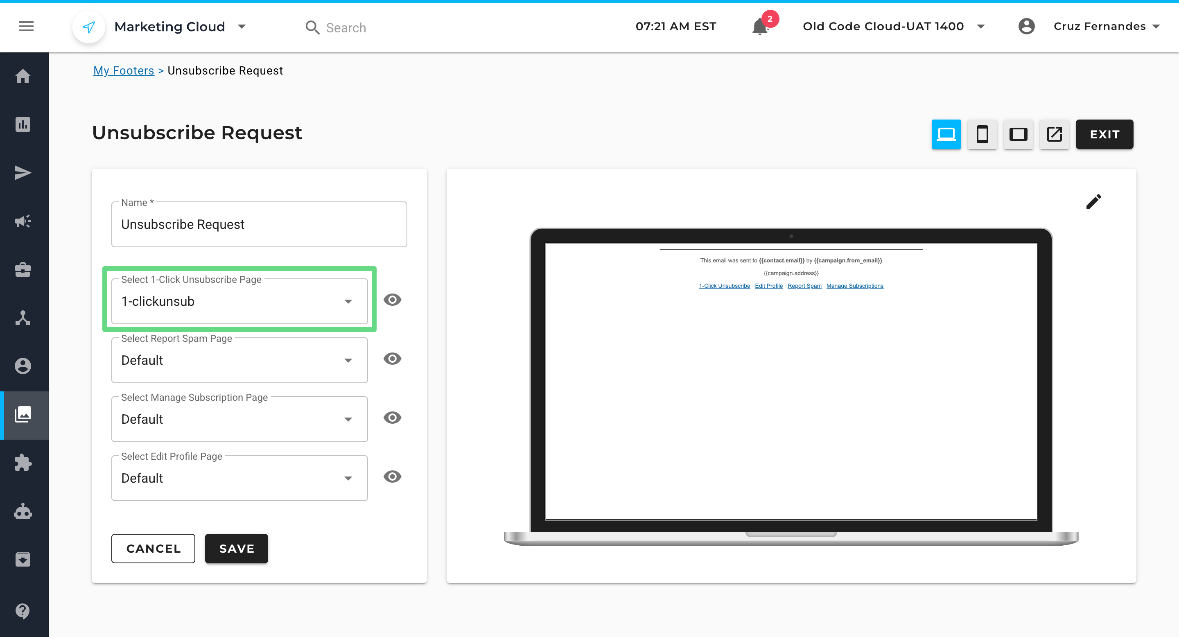
Task: Click into the Name input field
Action: pyautogui.click(x=259, y=225)
